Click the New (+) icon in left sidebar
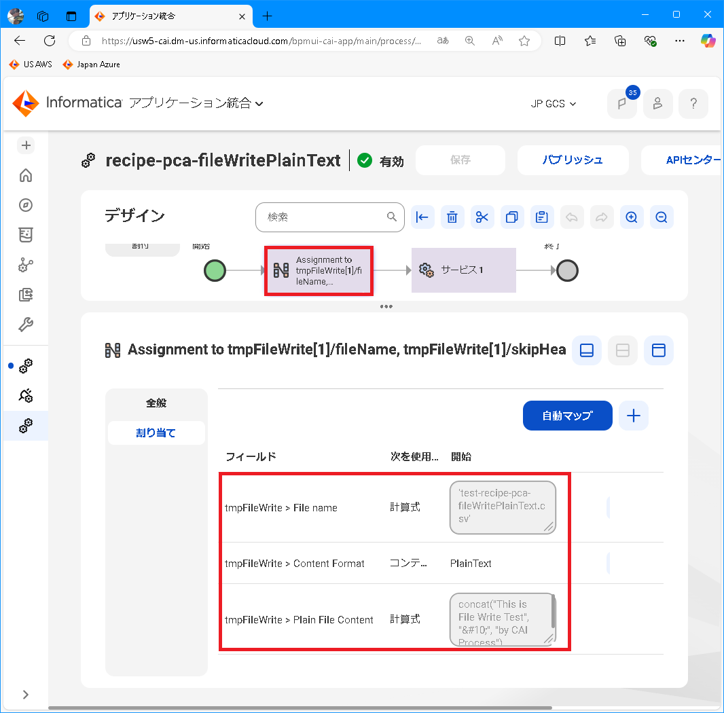The width and height of the screenshot is (724, 713). [x=26, y=145]
